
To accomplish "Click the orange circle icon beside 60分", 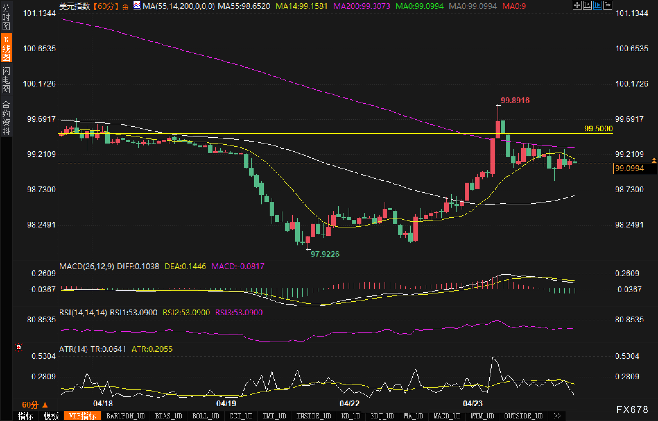I will [126, 7].
